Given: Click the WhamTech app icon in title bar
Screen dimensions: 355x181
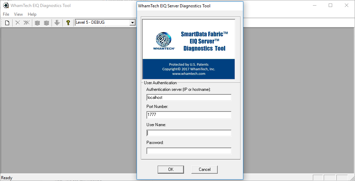Looking at the screenshot, I should coord(6,5).
